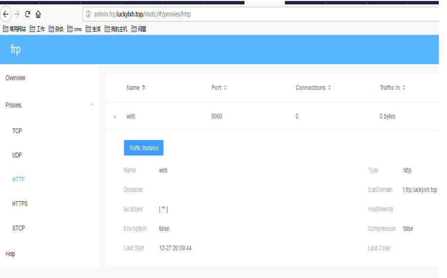The width and height of the screenshot is (447, 278).
Task: Open the browser home page icon
Action: click(x=38, y=14)
